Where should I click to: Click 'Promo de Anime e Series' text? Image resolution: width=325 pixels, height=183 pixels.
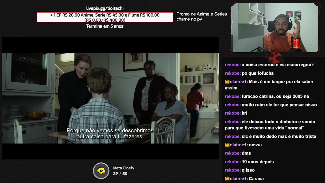(202, 14)
